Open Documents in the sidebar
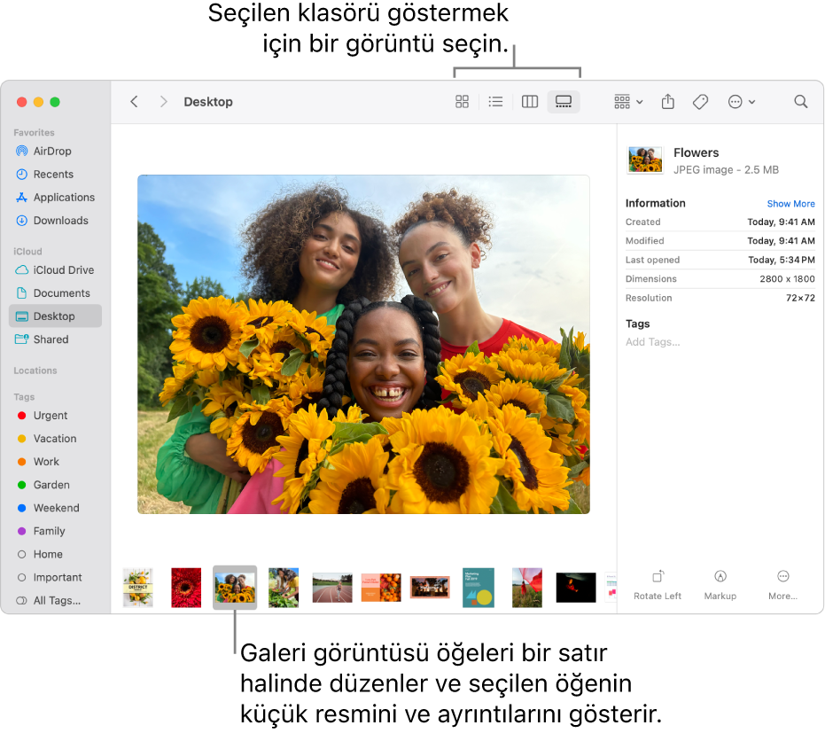Image resolution: width=825 pixels, height=733 pixels. [x=55, y=293]
